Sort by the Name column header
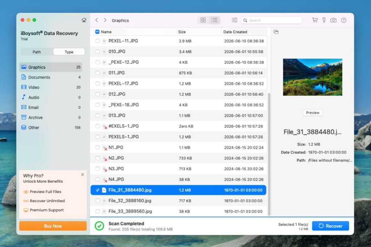The width and height of the screenshot is (371, 247). (x=106, y=32)
